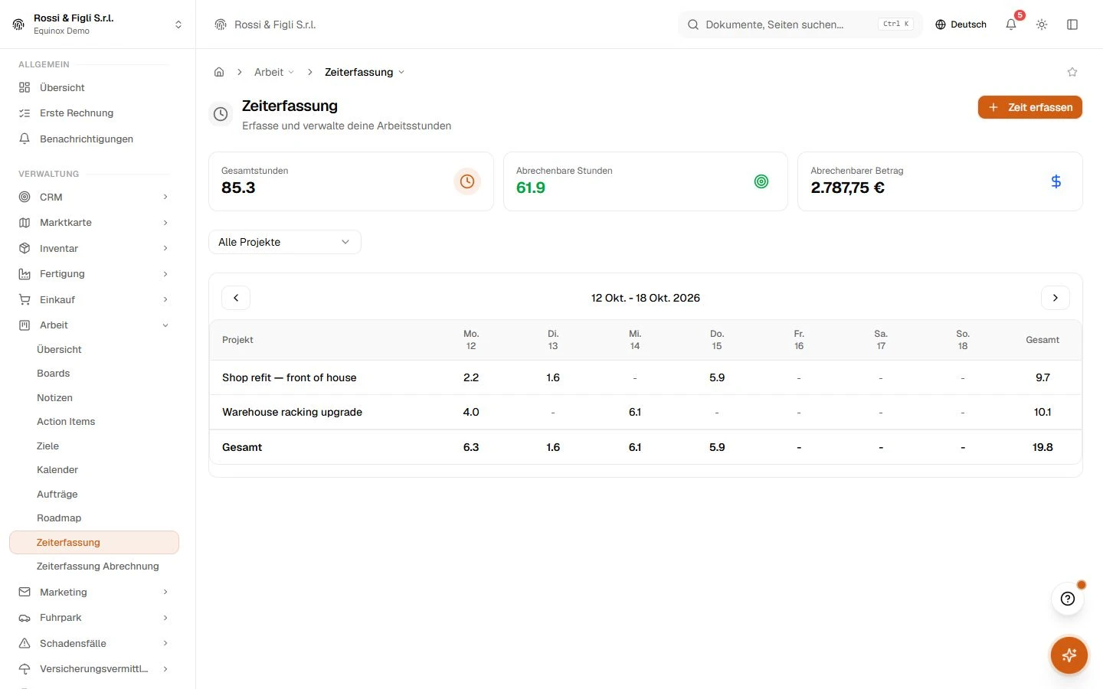Expand the Marketing sidebar section
The height and width of the screenshot is (689, 1103).
[93, 593]
